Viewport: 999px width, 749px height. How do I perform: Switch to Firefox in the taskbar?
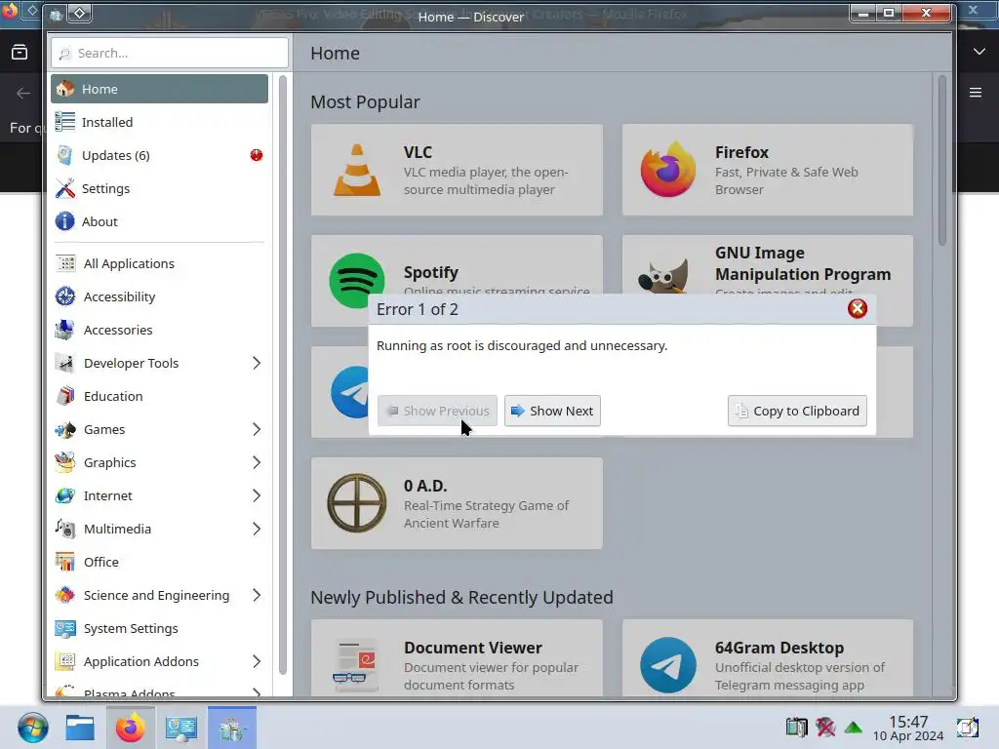click(130, 728)
